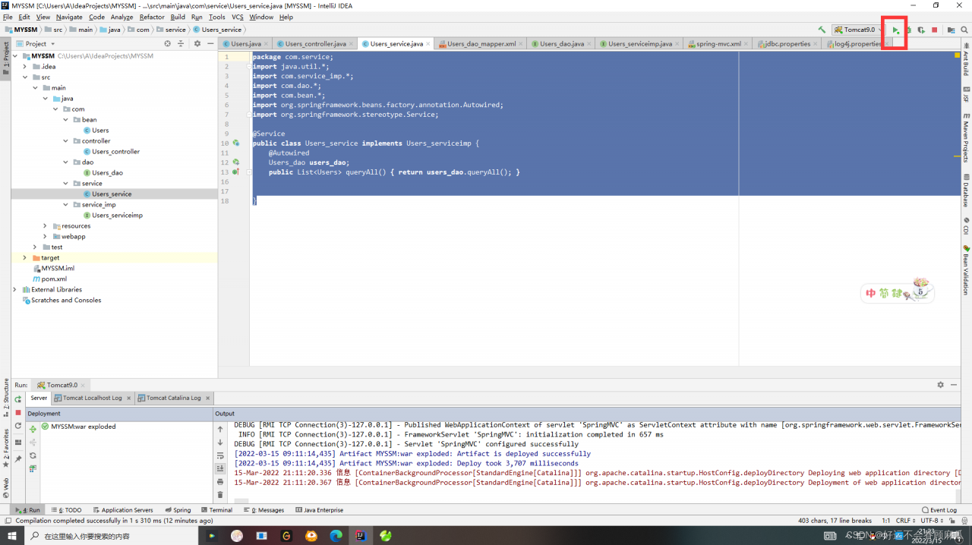Click the Run with Coverage shield icon
The height and width of the screenshot is (545, 972).
pos(921,30)
